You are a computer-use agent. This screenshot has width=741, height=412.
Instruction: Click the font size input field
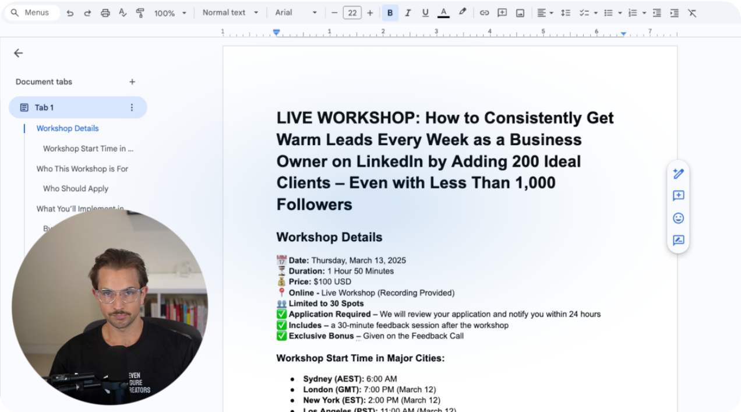[352, 13]
